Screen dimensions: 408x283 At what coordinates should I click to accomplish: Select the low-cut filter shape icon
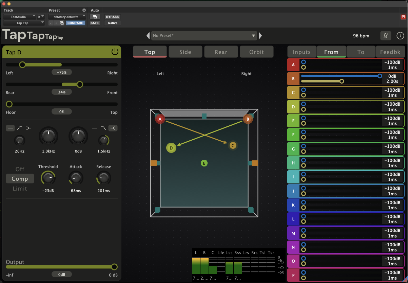[20, 128]
